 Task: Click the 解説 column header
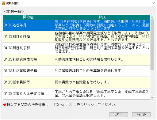[102, 17]
